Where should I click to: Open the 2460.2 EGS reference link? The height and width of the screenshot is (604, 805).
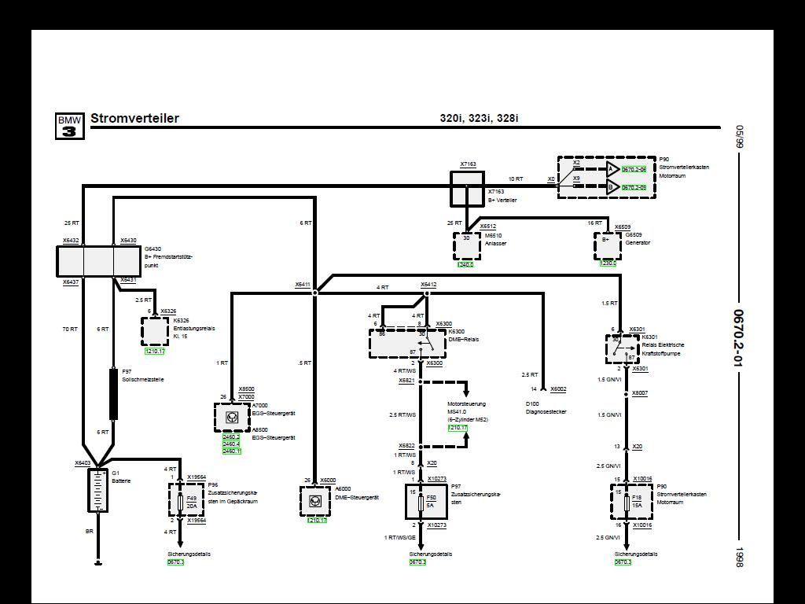(231, 436)
